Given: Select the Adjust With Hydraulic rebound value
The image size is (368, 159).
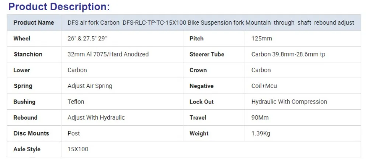Looking at the screenshot, I should coord(96,118).
